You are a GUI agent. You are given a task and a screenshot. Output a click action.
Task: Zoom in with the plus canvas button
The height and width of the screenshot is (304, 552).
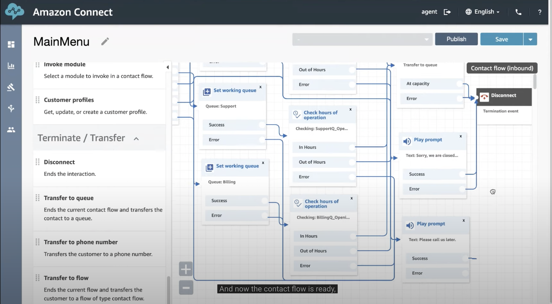186,269
